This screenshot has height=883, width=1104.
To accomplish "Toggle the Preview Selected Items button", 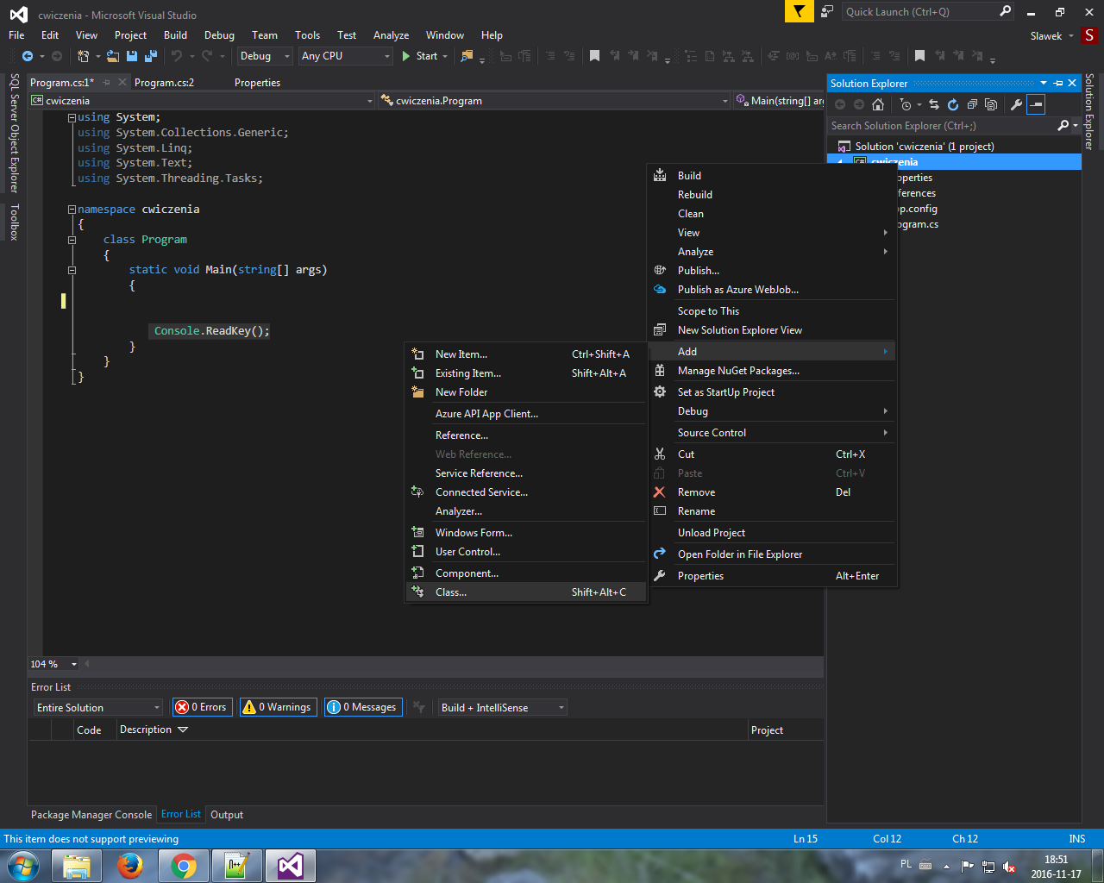I will point(1036,104).
